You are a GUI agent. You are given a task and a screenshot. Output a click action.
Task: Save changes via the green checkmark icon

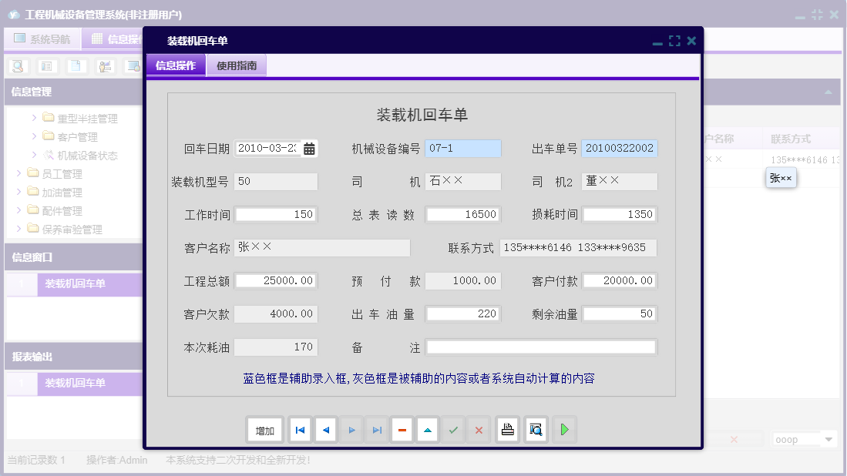click(453, 430)
